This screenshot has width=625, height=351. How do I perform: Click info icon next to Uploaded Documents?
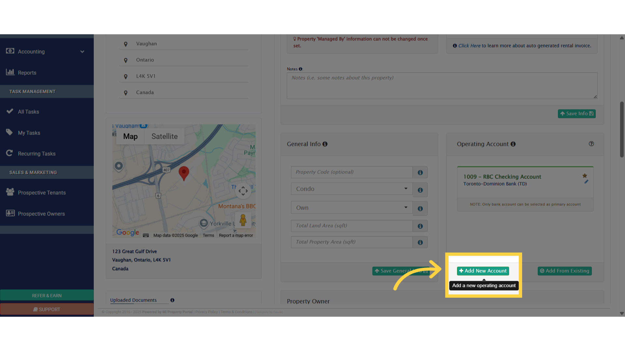pyautogui.click(x=172, y=300)
